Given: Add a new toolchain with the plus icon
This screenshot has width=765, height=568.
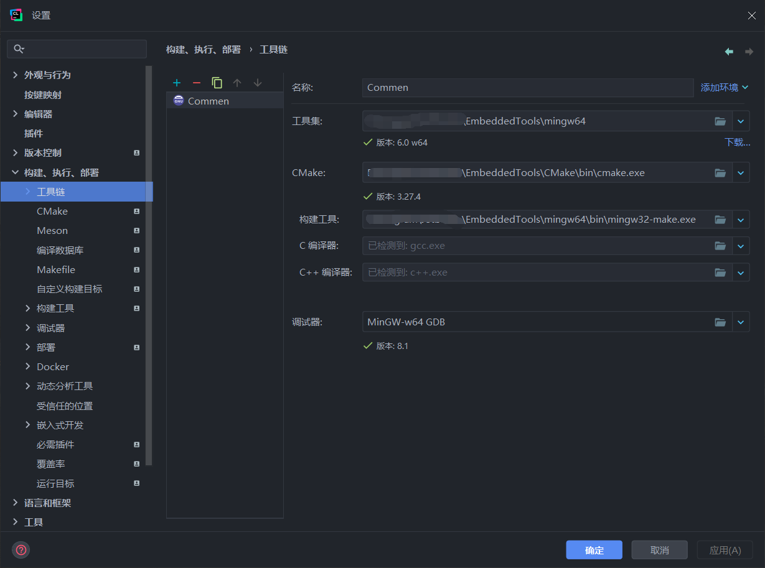Looking at the screenshot, I should (177, 82).
